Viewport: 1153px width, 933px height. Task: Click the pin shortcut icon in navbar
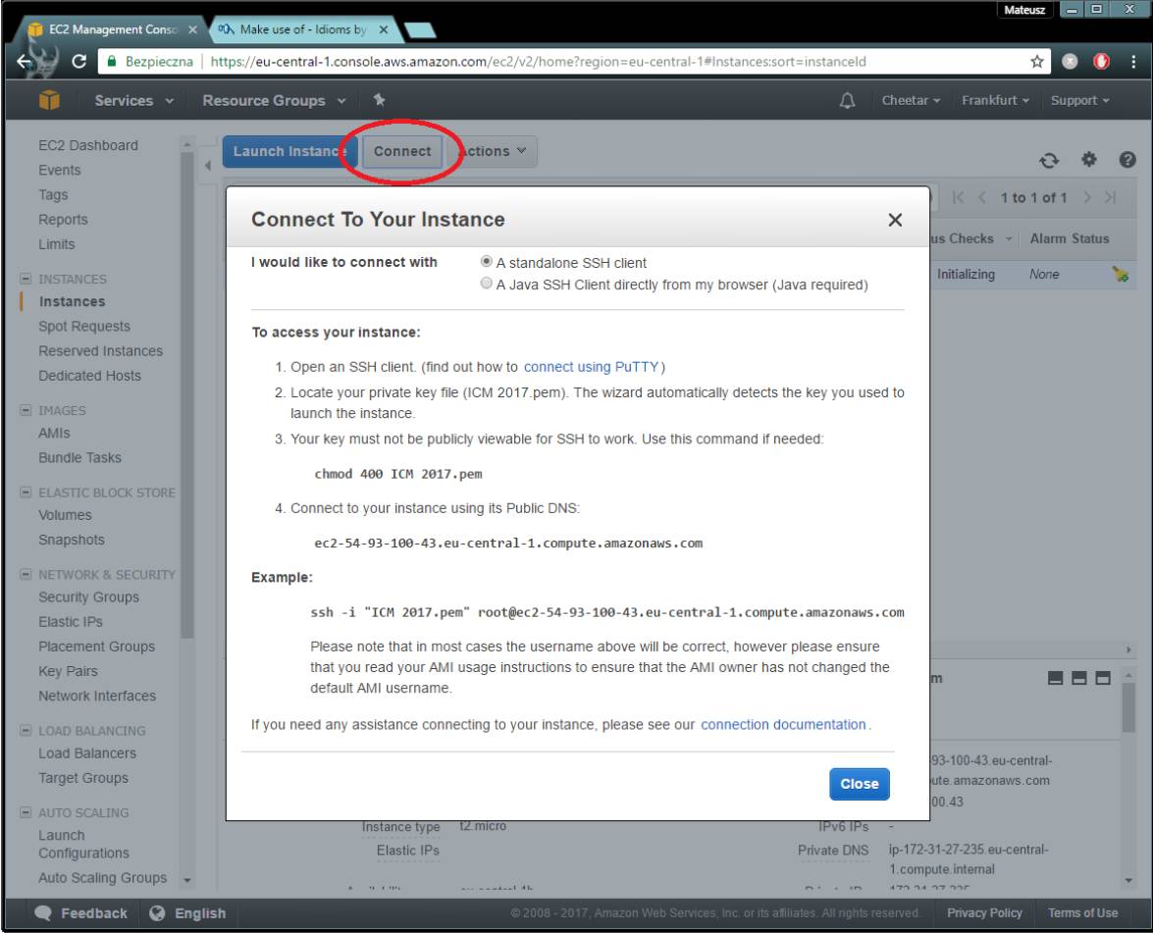click(380, 101)
